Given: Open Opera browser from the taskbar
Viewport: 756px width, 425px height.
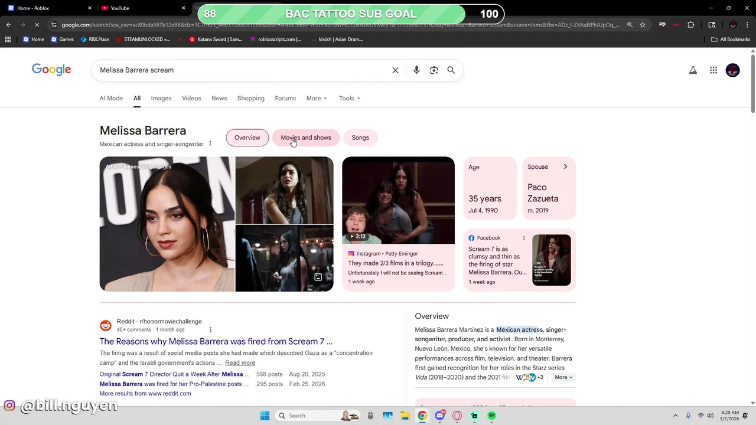Looking at the screenshot, I should tap(457, 416).
